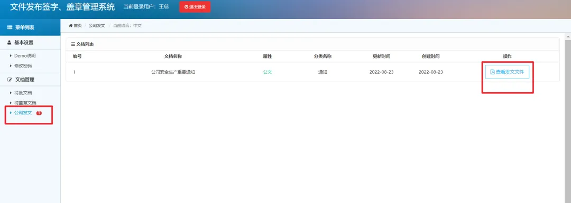Open the Demo说明 menu item

click(x=25, y=56)
